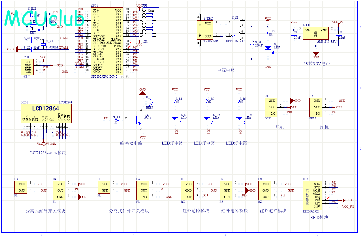Click the U2 SG90 servo connector
Viewport: 361px width, 236px height.
click(317, 107)
